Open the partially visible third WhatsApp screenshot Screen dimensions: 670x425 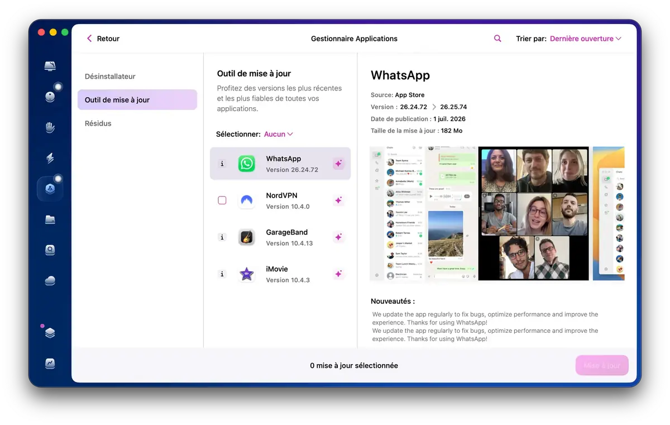[x=609, y=213]
